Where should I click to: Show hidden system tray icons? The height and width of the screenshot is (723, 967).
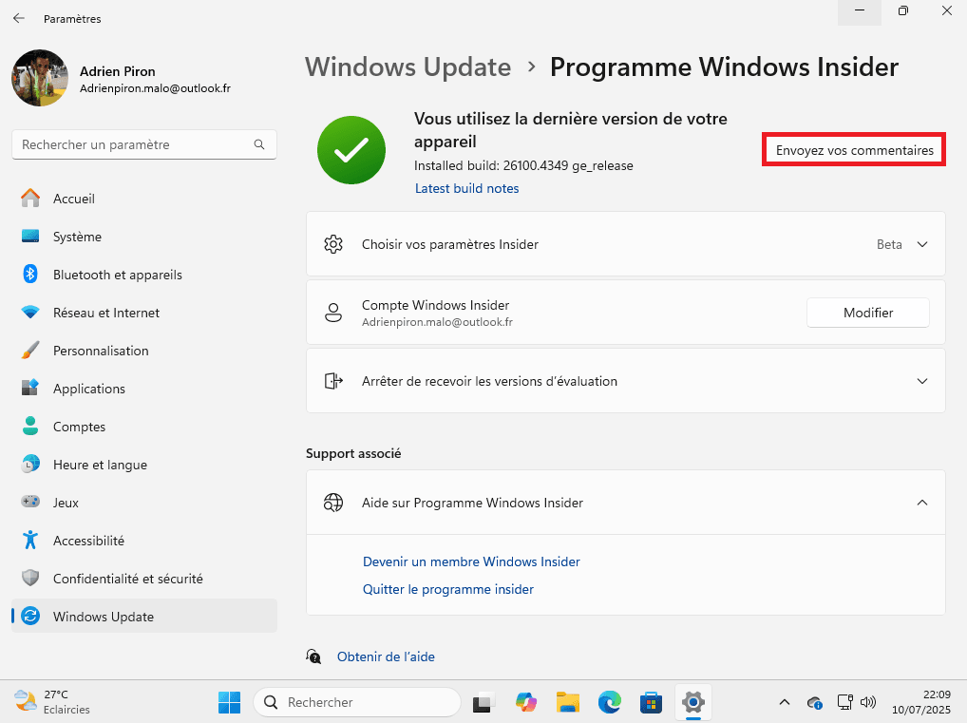tap(785, 702)
